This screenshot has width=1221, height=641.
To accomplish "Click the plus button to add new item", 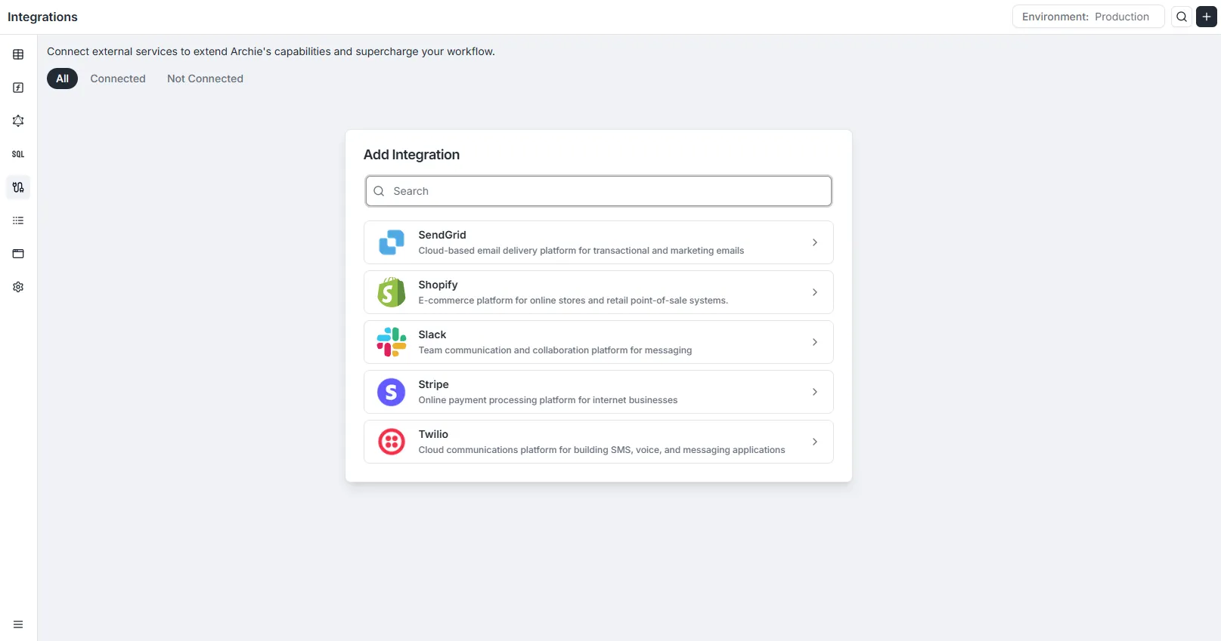I will [1206, 16].
